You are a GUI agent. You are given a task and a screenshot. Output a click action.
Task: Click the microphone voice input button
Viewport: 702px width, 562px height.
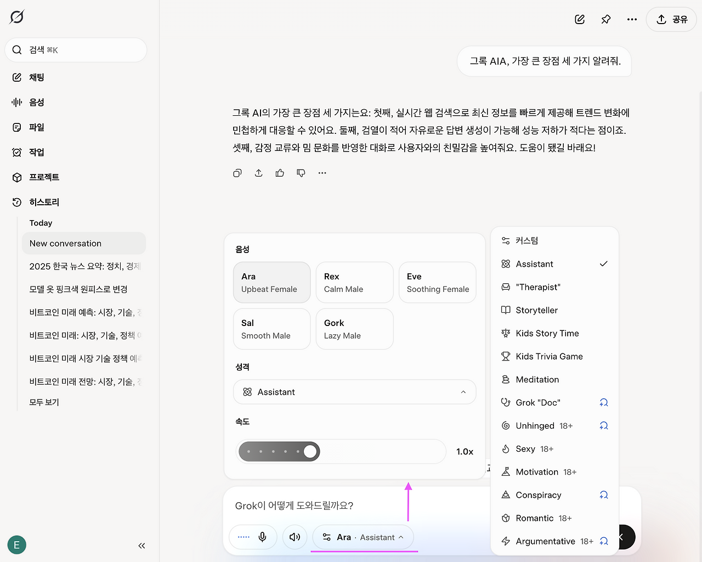click(x=263, y=537)
